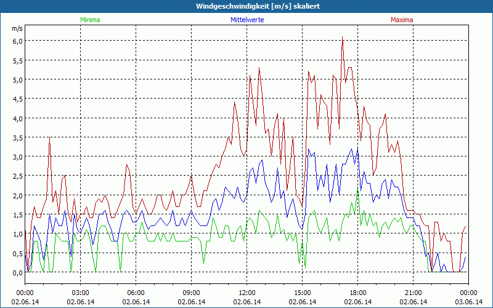
Task: Click the 1,5 y-axis value label
Action: point(17,215)
